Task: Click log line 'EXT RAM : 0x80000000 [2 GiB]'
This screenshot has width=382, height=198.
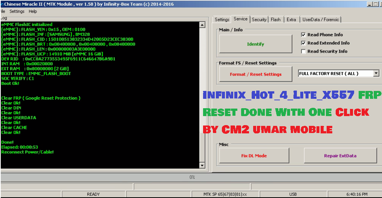Action: [35, 69]
